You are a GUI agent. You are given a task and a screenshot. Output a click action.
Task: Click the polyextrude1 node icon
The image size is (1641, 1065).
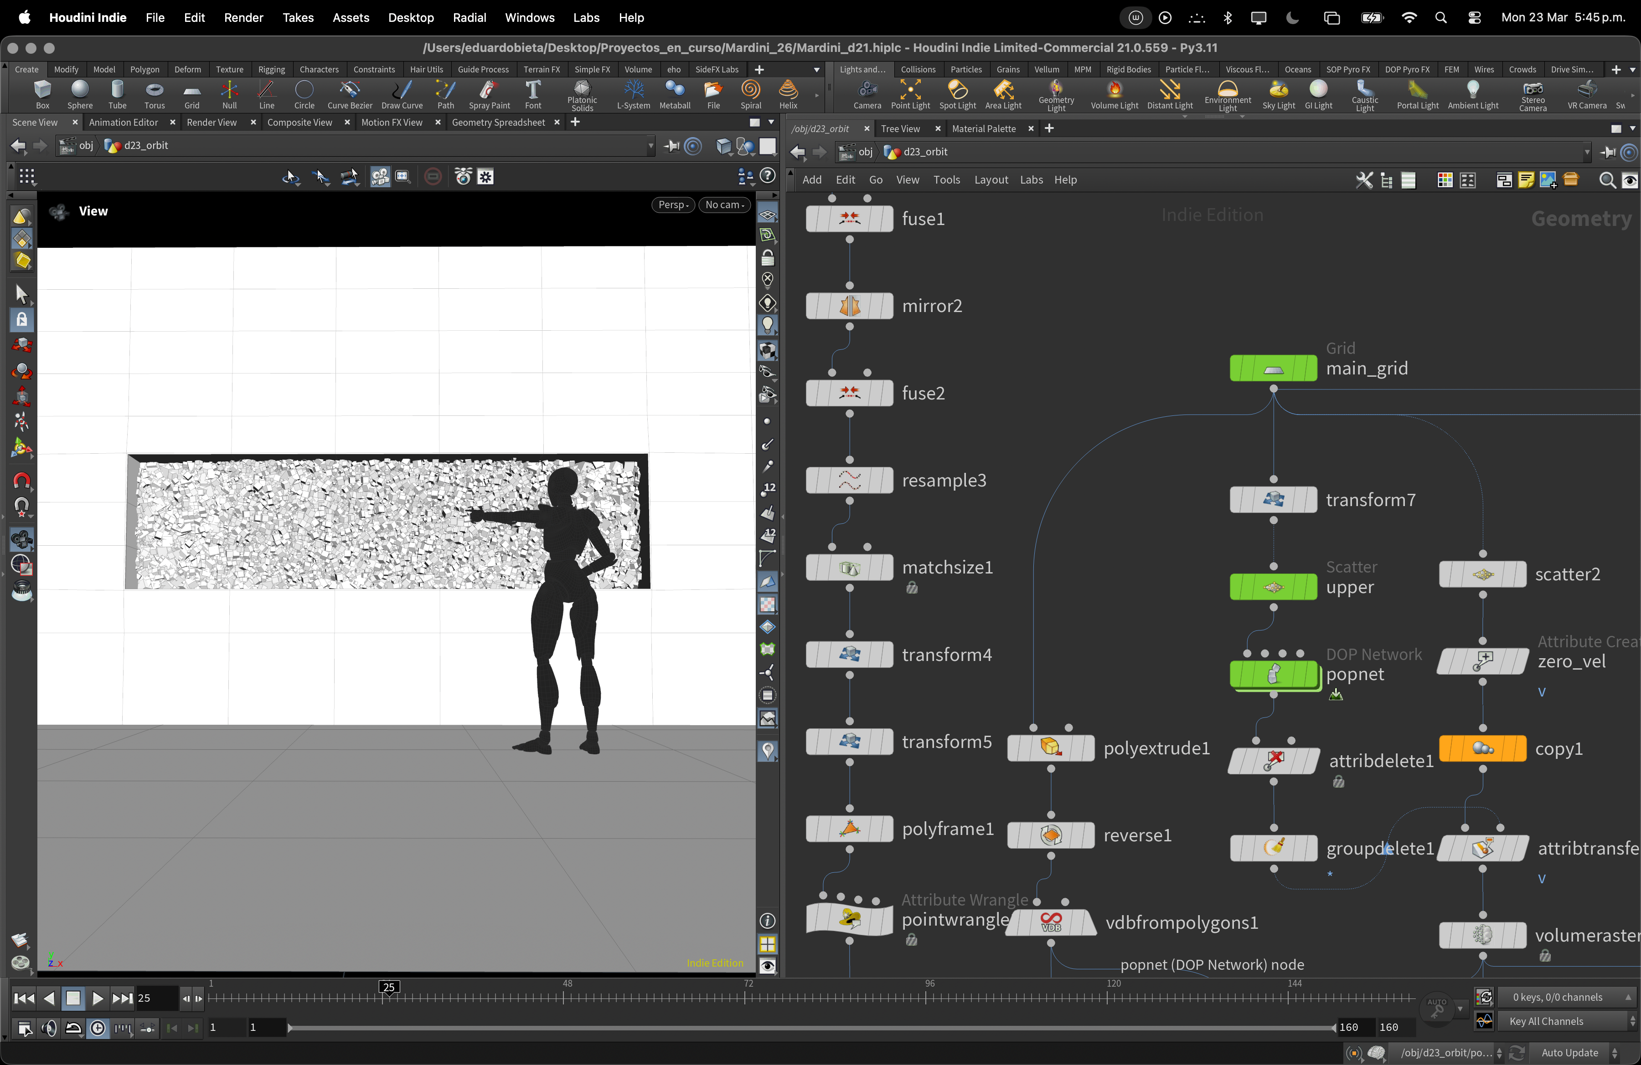[1050, 748]
